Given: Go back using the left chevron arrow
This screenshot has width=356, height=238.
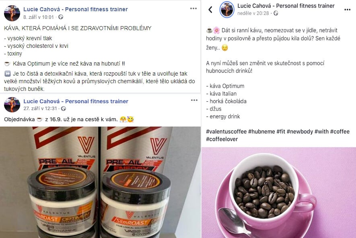Looking at the screenshot, I should [210, 10].
